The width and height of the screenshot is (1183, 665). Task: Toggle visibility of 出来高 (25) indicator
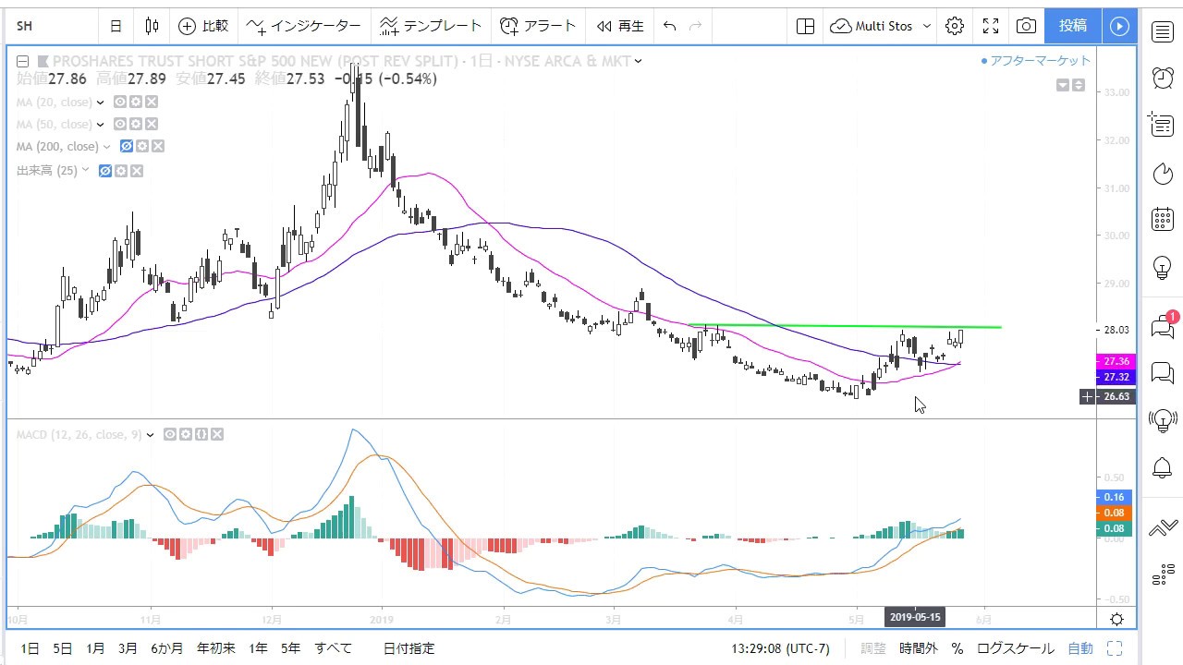[x=105, y=171]
